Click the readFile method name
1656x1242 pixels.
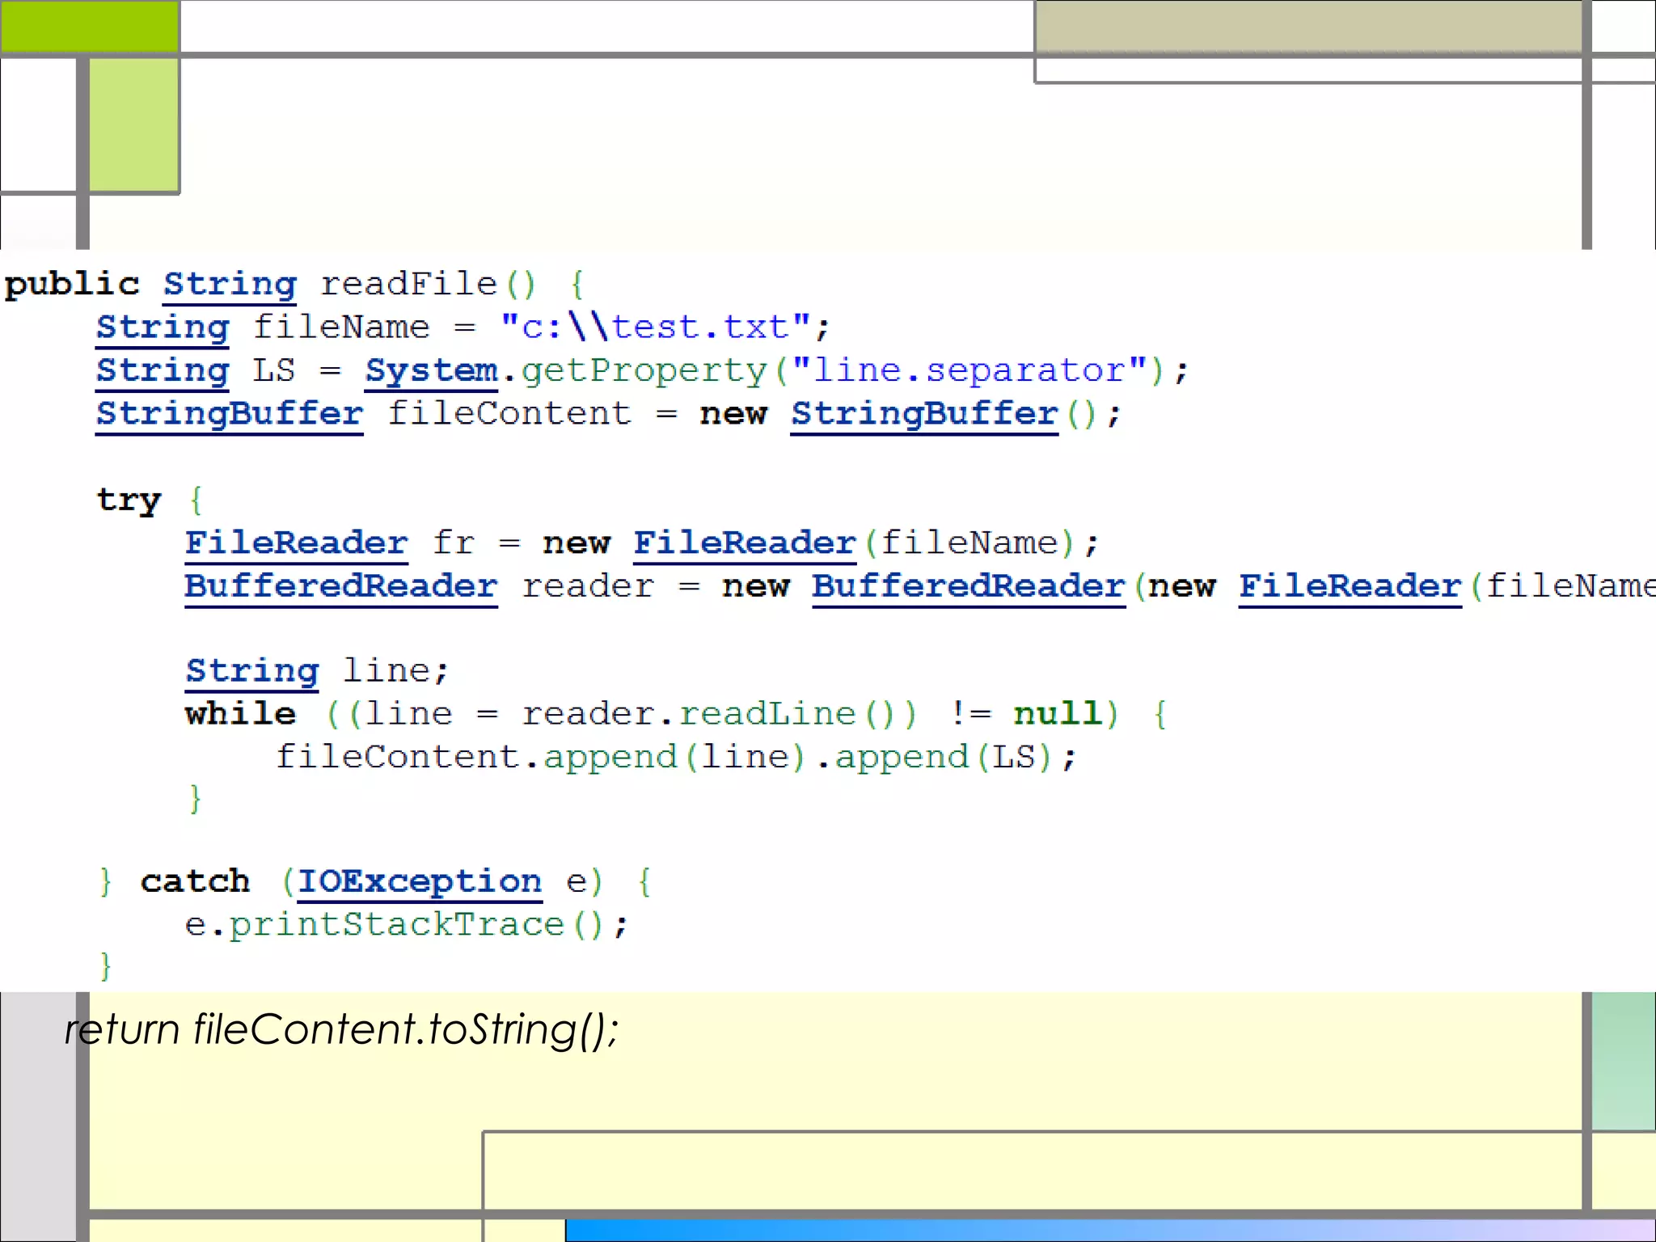pos(408,285)
